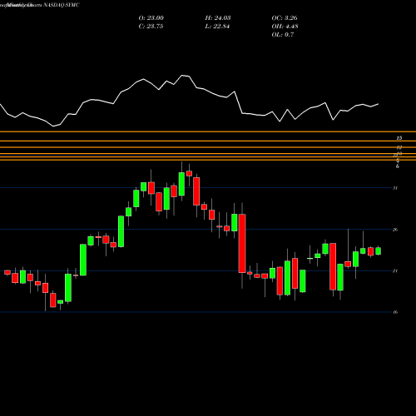Select the open value O: 23.00
Screen dimensions: 416x416
click(151, 18)
